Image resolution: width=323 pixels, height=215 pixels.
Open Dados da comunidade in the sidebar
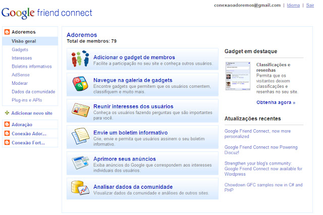click(x=33, y=92)
